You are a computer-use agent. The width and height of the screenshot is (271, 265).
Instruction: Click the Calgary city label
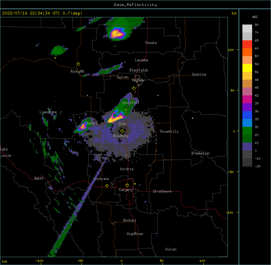[125, 190]
